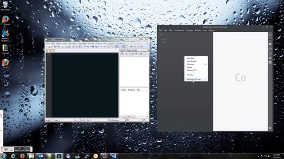Open the JetBrains WebStorm desktop shortcut
The image size is (284, 159).
click(5, 36)
